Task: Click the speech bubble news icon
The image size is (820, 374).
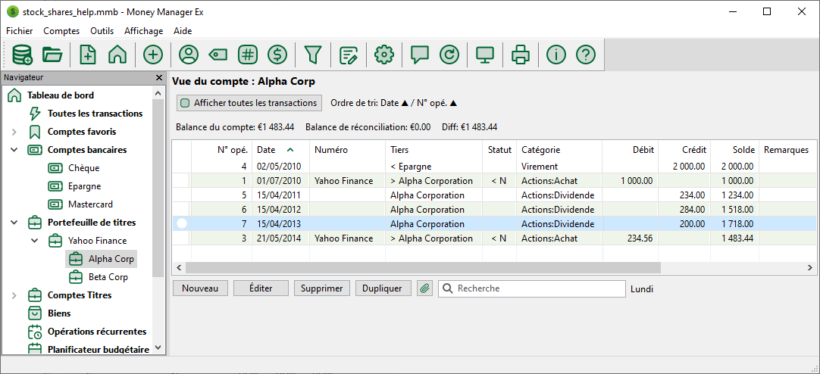Action: (419, 55)
